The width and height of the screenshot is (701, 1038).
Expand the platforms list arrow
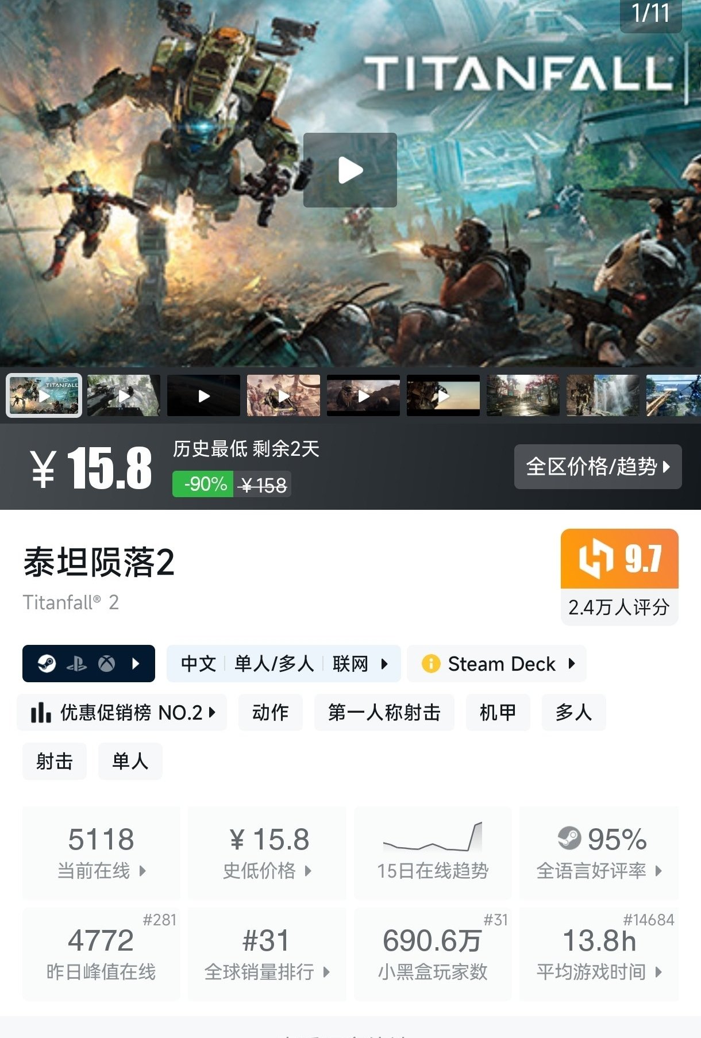tap(136, 664)
